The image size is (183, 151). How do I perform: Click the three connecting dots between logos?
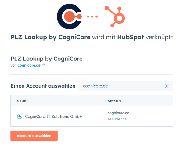(92, 17)
